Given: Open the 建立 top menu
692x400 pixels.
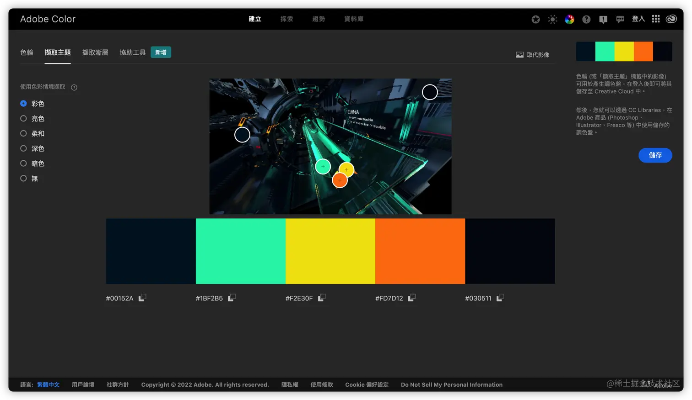Looking at the screenshot, I should tap(255, 19).
